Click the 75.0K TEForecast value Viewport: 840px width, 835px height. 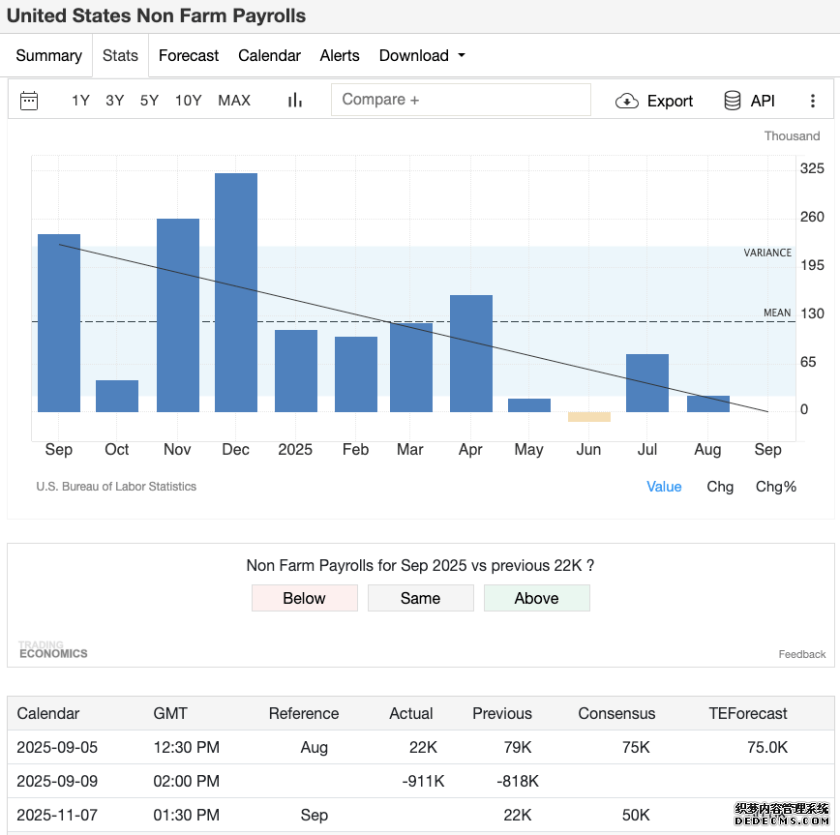pos(767,747)
